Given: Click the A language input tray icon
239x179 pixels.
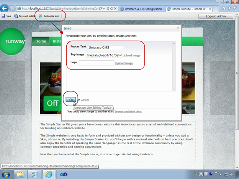Looking at the screenshot, I should (x=201, y=174).
